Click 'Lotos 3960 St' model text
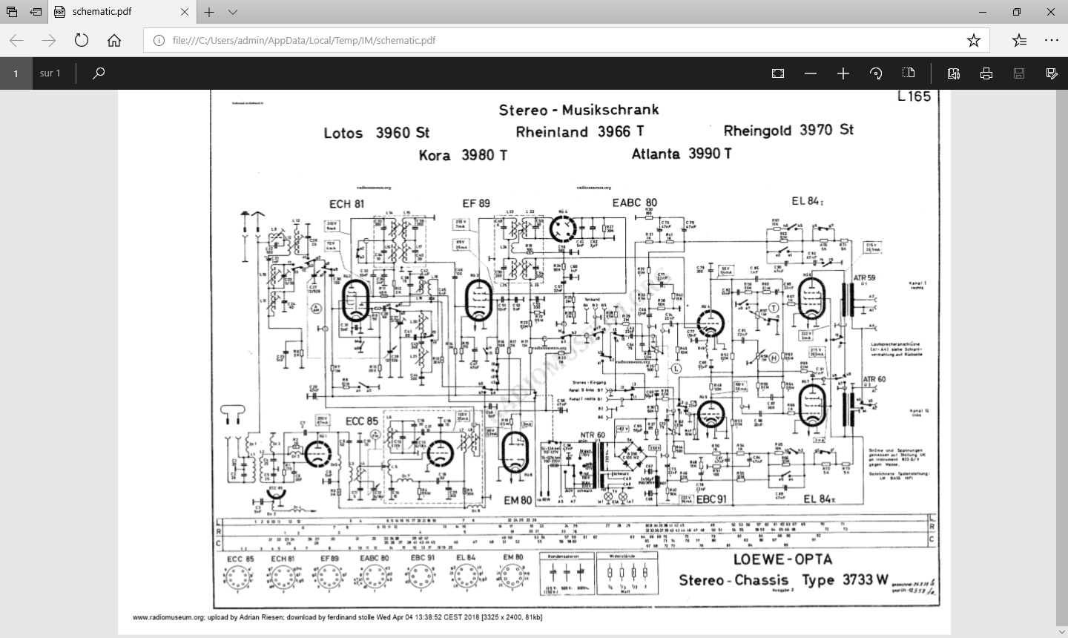Image resolution: width=1068 pixels, height=638 pixels. pos(377,133)
